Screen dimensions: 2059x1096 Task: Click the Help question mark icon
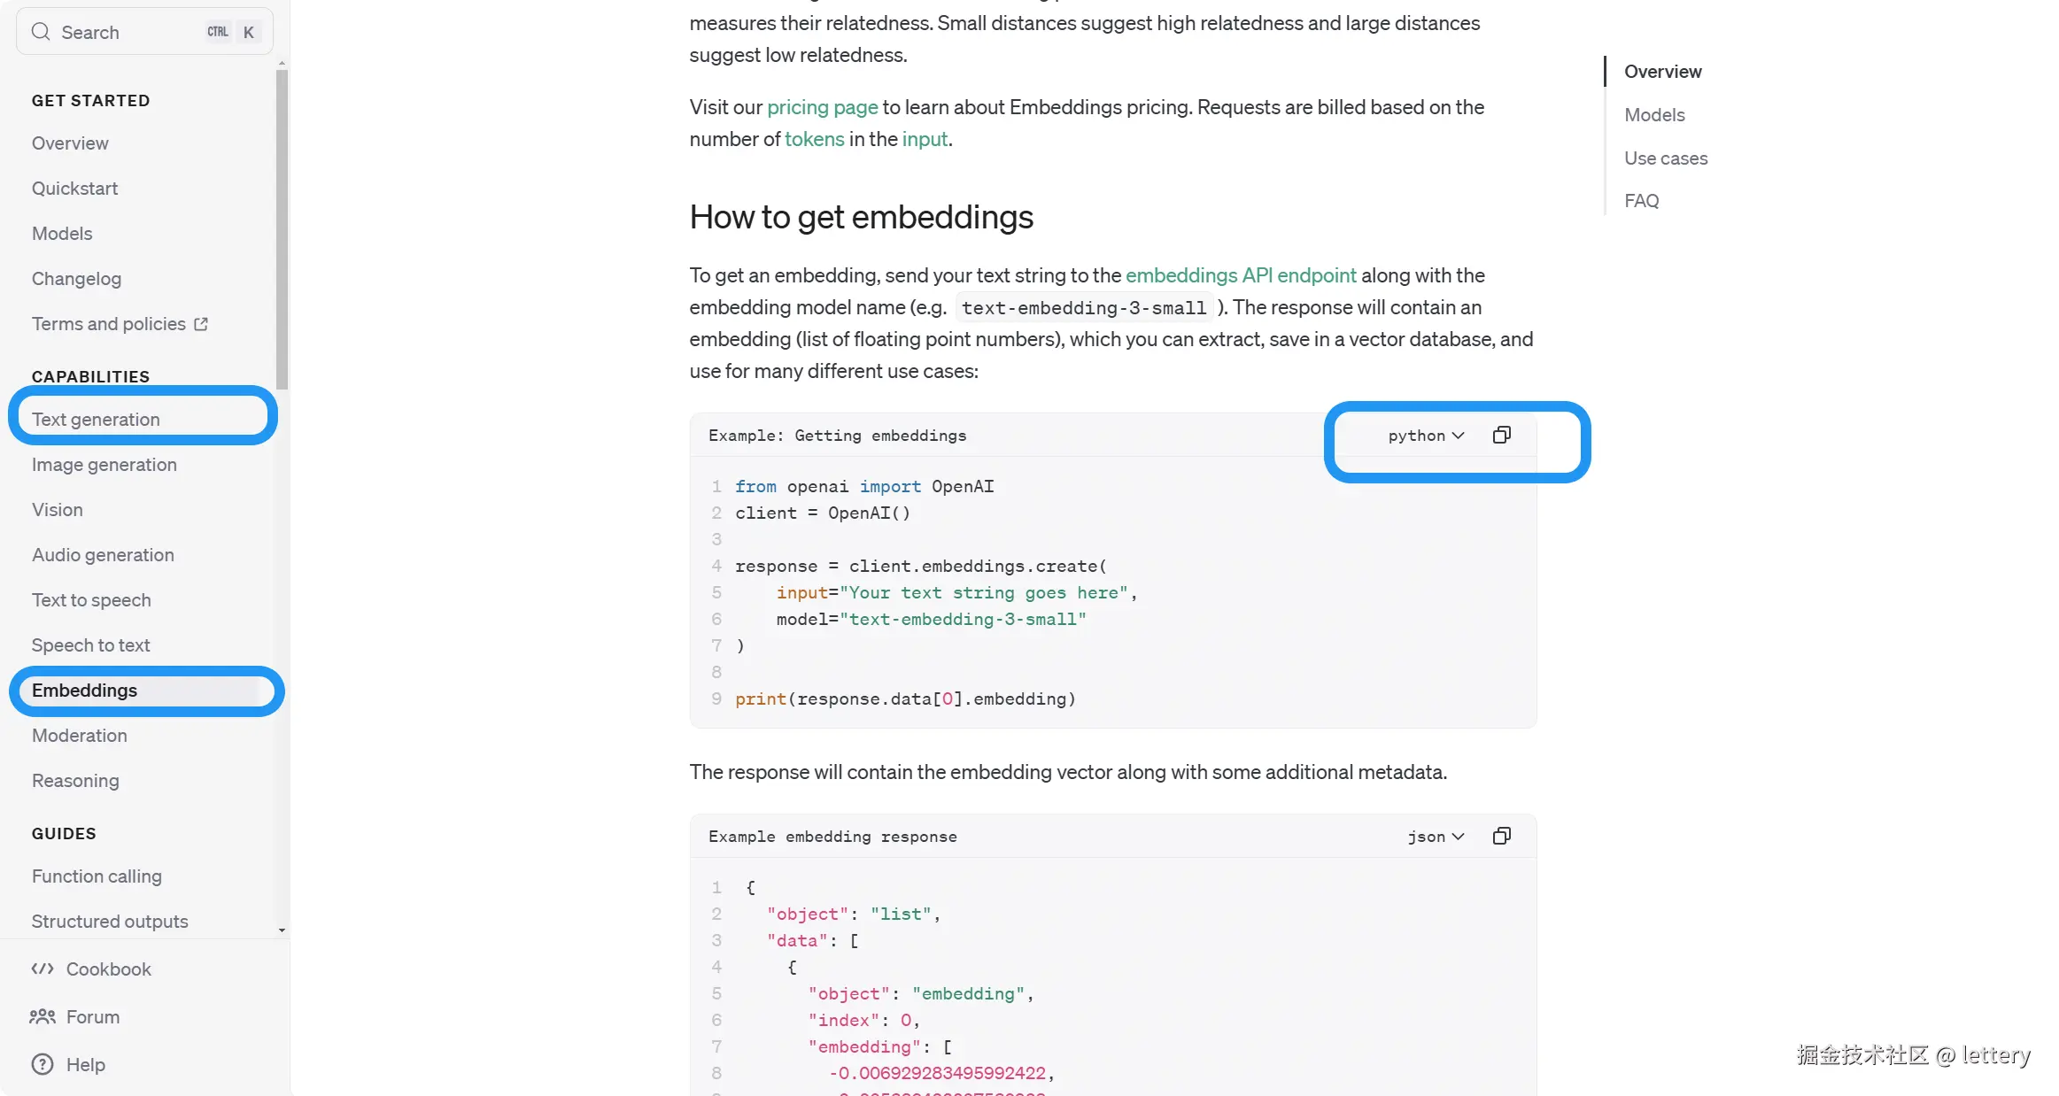coord(42,1064)
